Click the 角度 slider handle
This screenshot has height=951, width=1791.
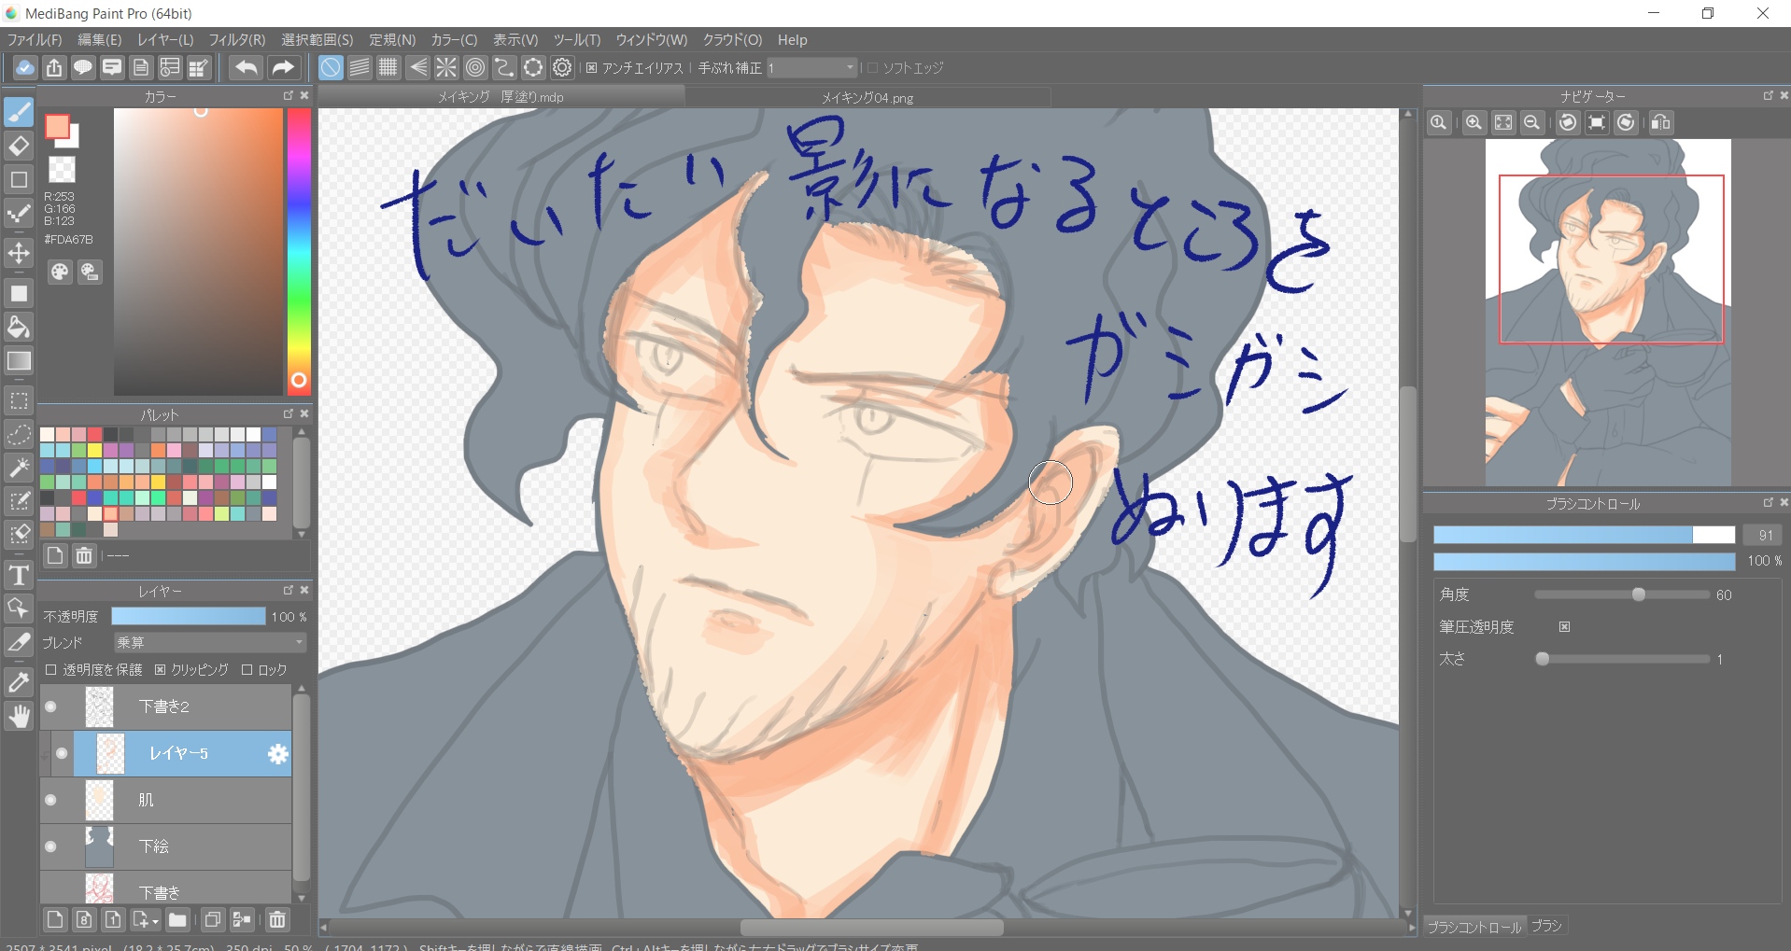[1638, 594]
